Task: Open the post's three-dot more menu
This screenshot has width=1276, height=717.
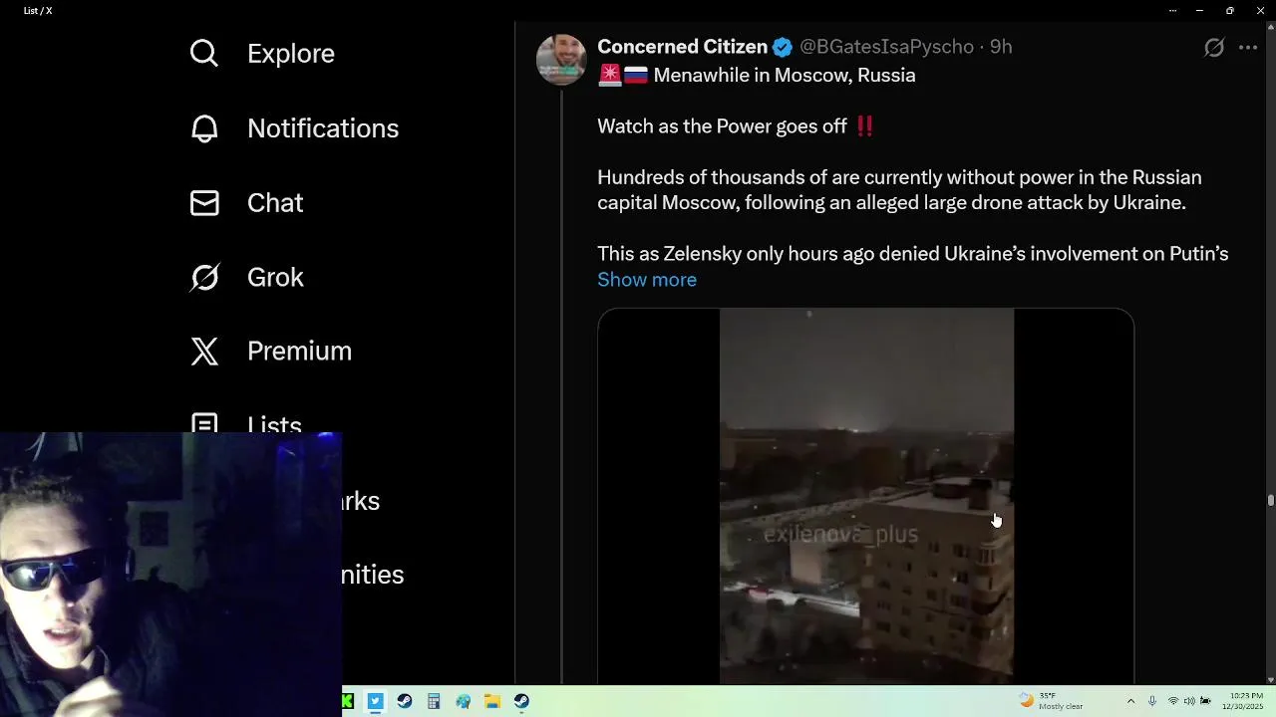Action: [1248, 47]
